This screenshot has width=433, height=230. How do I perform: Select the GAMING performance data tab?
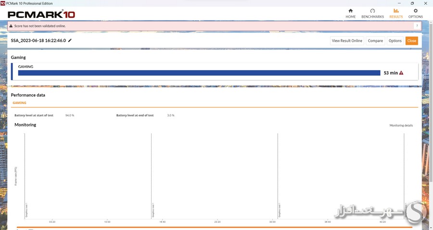pyautogui.click(x=19, y=102)
